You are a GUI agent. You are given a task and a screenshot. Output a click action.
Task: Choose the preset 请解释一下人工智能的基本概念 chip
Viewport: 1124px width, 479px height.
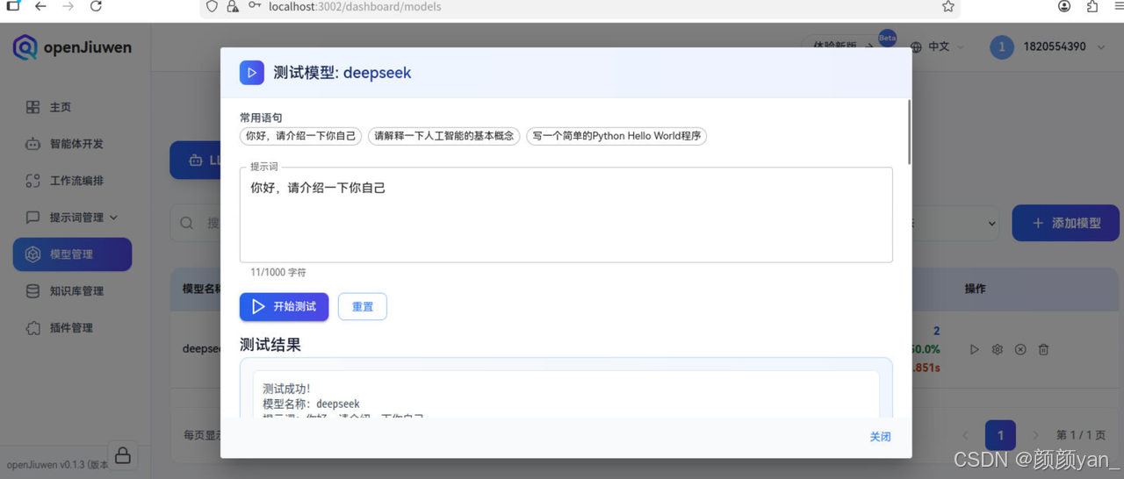tap(444, 136)
